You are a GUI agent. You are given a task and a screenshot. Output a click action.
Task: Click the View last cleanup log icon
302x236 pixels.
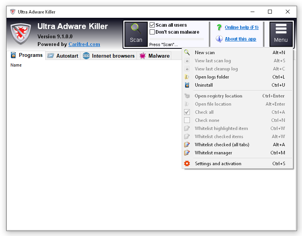187,69
